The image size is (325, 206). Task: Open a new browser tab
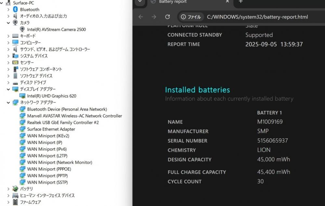click(241, 2)
